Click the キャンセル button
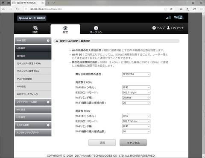Screen dimensions: 205x158 (x=133, y=143)
